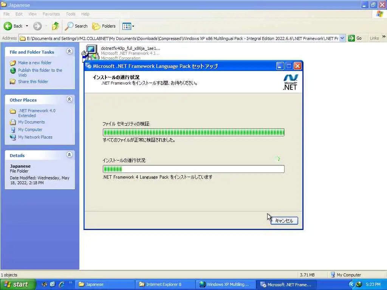The height and width of the screenshot is (290, 387).
Task: Open My Network Places link
Action: pos(35,137)
